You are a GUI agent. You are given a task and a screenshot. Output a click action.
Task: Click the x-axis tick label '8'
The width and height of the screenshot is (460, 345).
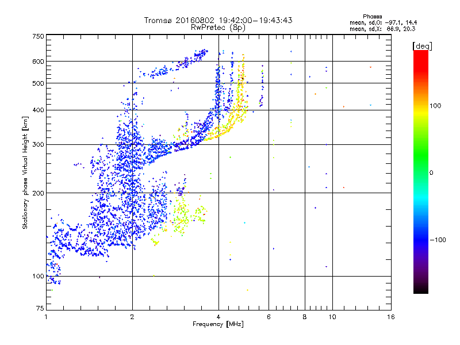305,317
